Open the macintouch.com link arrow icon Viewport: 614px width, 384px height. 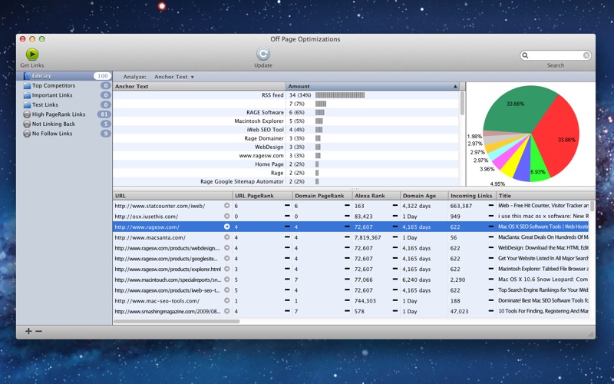coord(226,280)
